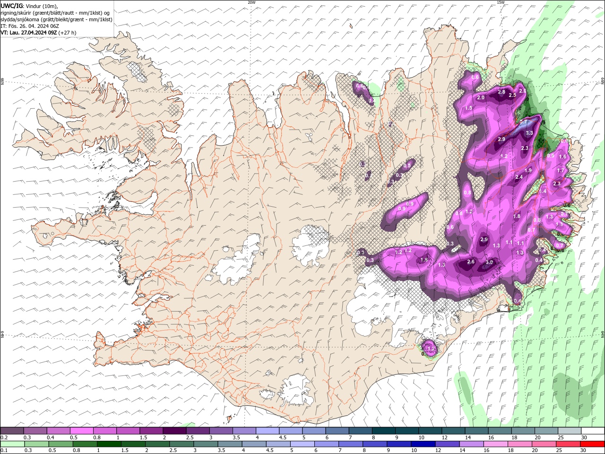The height and width of the screenshot is (454, 605).
Task: Select upper legend swatch between 0.5 and 0.8
Action: click(82, 431)
